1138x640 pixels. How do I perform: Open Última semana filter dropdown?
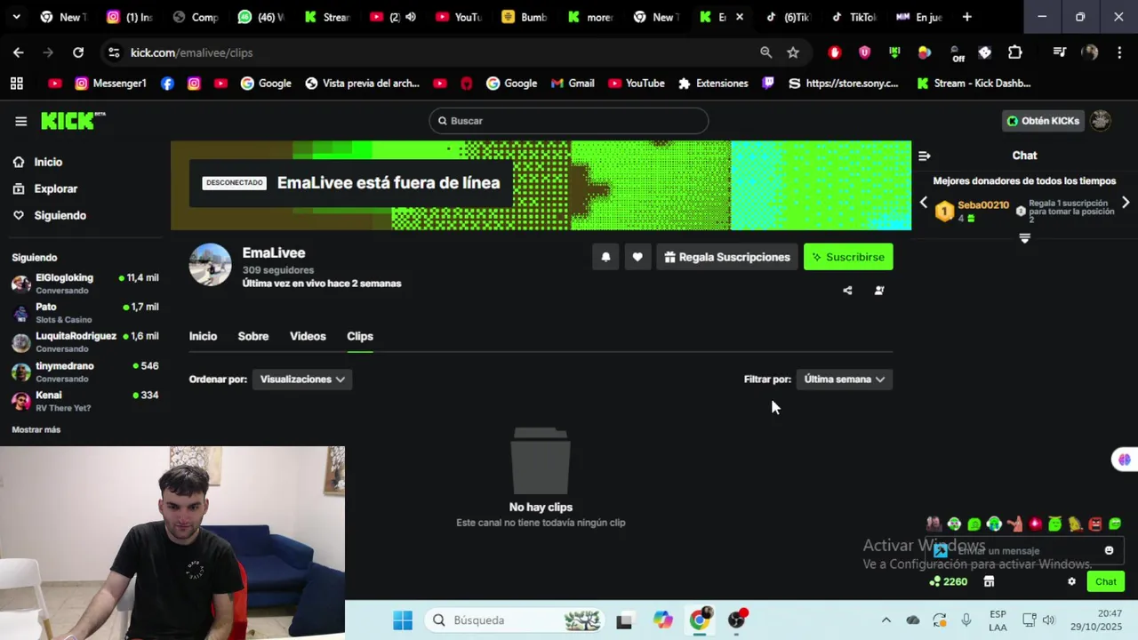[845, 379]
